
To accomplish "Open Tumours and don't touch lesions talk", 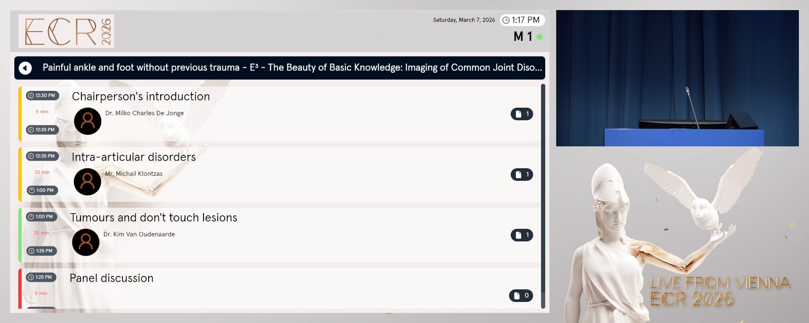I will (153, 217).
